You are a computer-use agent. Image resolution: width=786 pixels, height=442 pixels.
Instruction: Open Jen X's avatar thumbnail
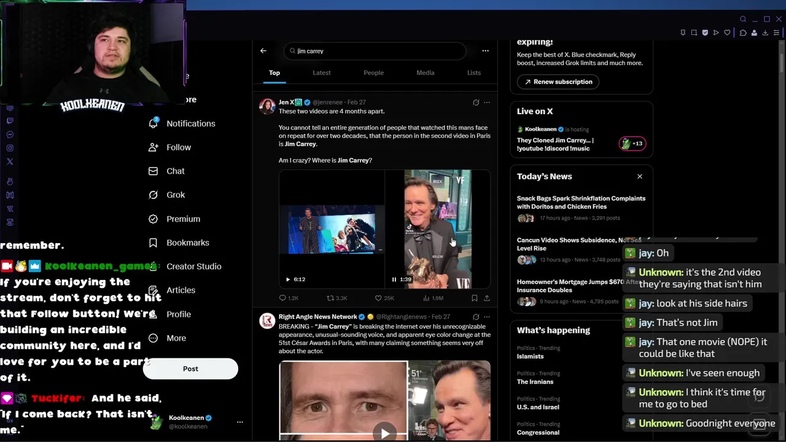267,106
